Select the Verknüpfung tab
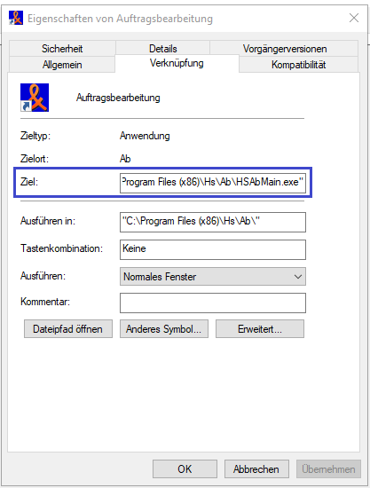 click(177, 63)
